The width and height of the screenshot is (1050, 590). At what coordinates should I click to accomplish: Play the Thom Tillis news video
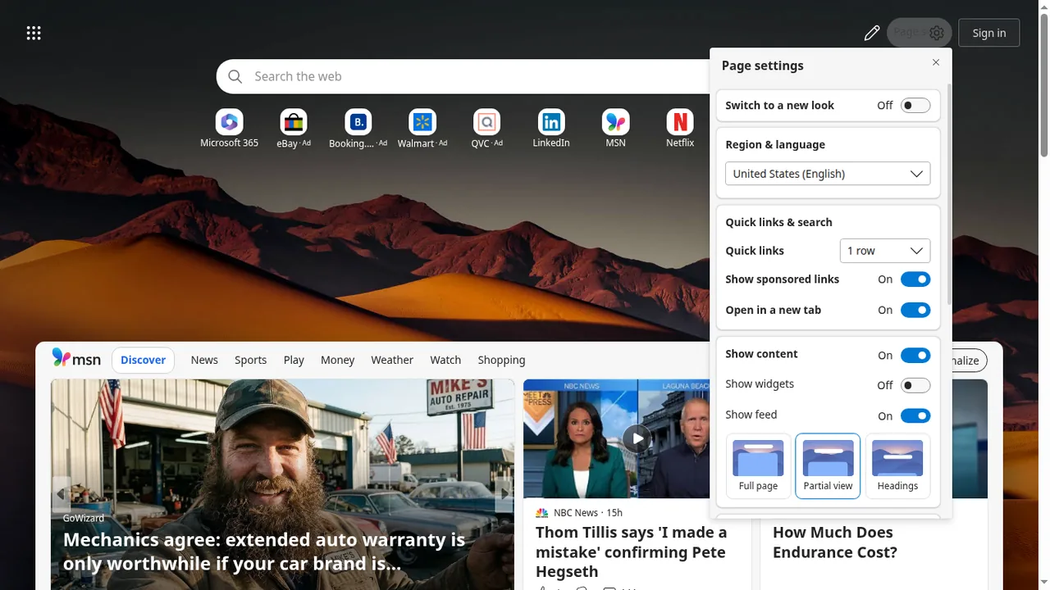[x=637, y=438]
